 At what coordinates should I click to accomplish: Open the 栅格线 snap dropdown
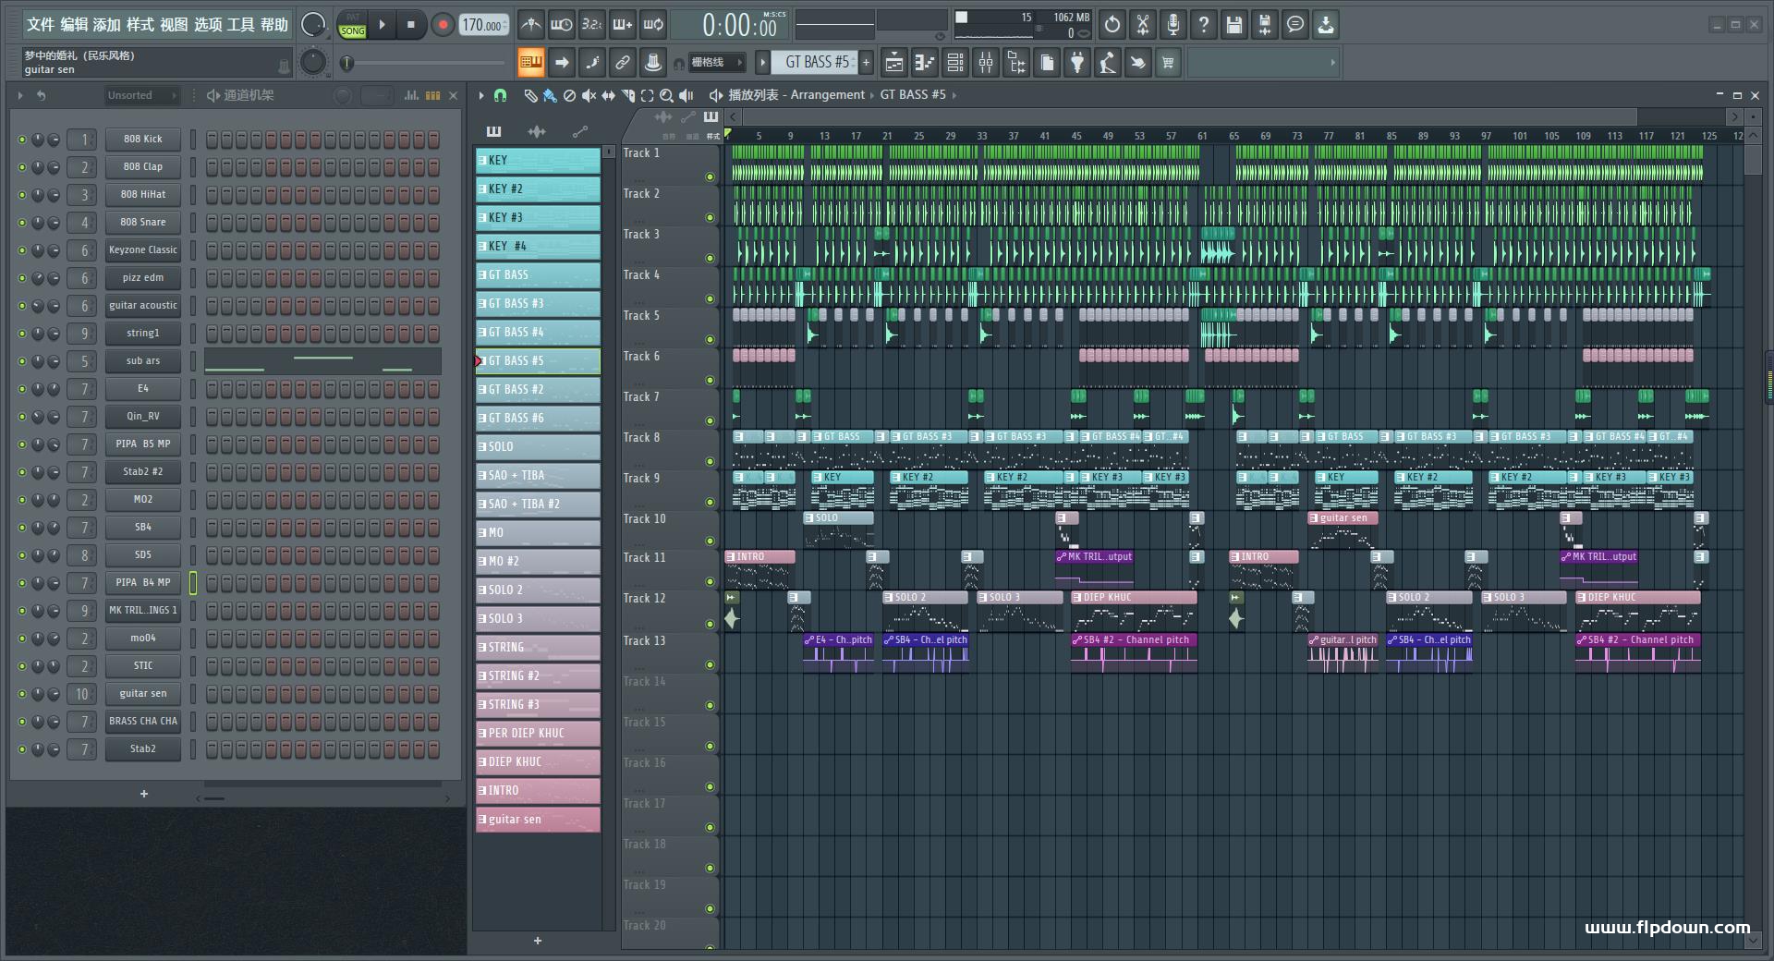click(717, 63)
